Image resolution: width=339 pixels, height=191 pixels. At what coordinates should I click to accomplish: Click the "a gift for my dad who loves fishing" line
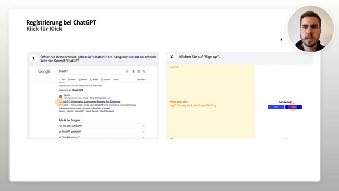[193, 105]
